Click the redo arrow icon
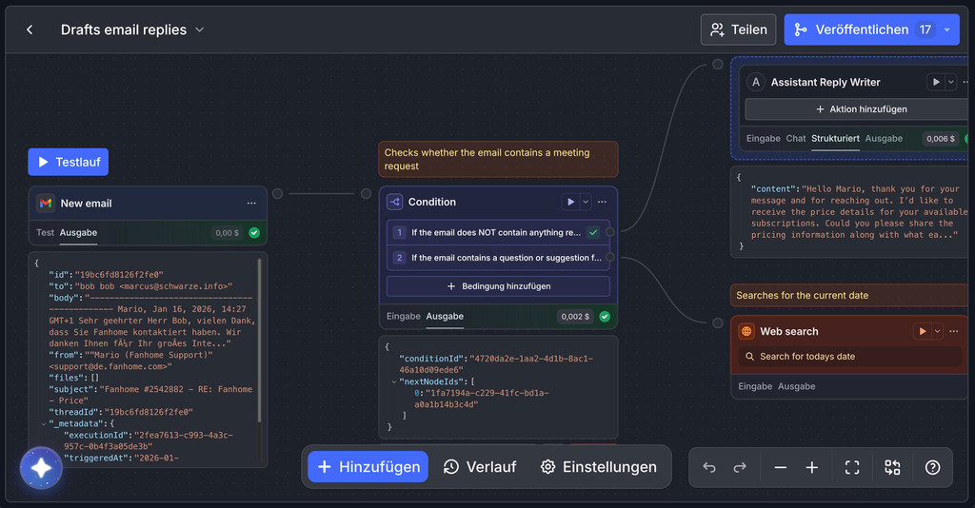 point(740,467)
